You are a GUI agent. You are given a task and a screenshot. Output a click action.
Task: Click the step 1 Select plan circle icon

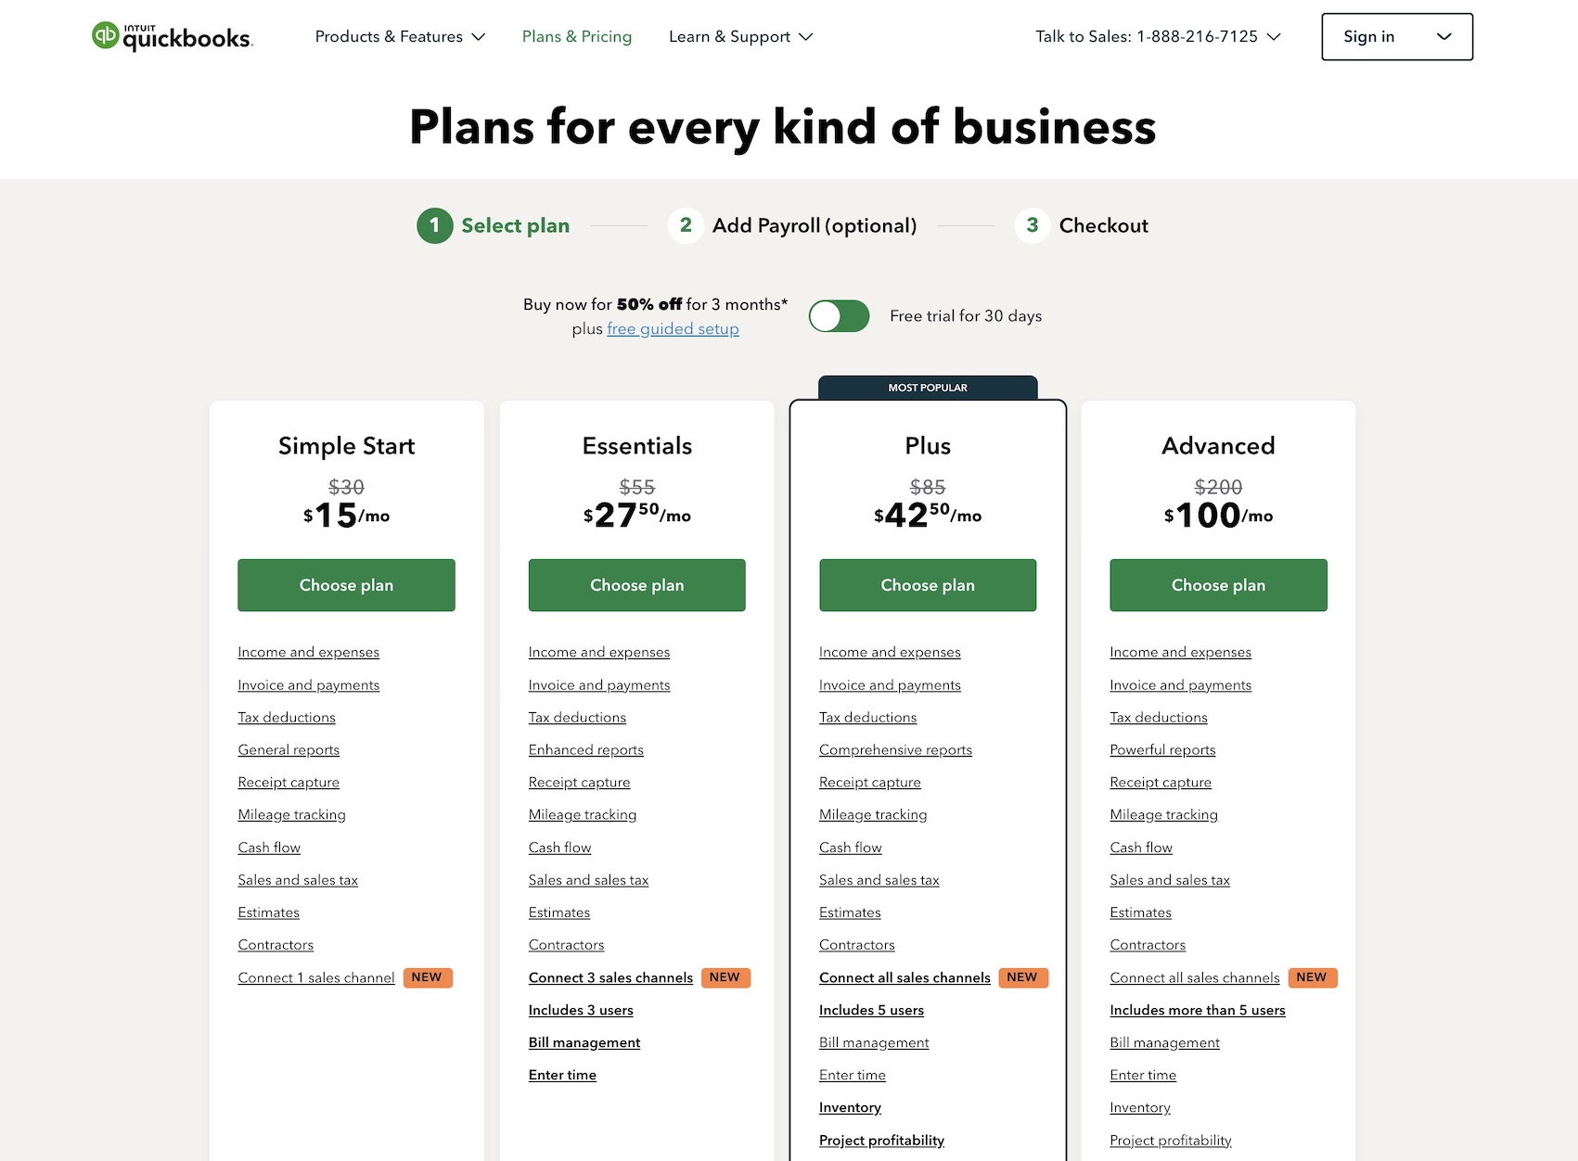(x=434, y=225)
